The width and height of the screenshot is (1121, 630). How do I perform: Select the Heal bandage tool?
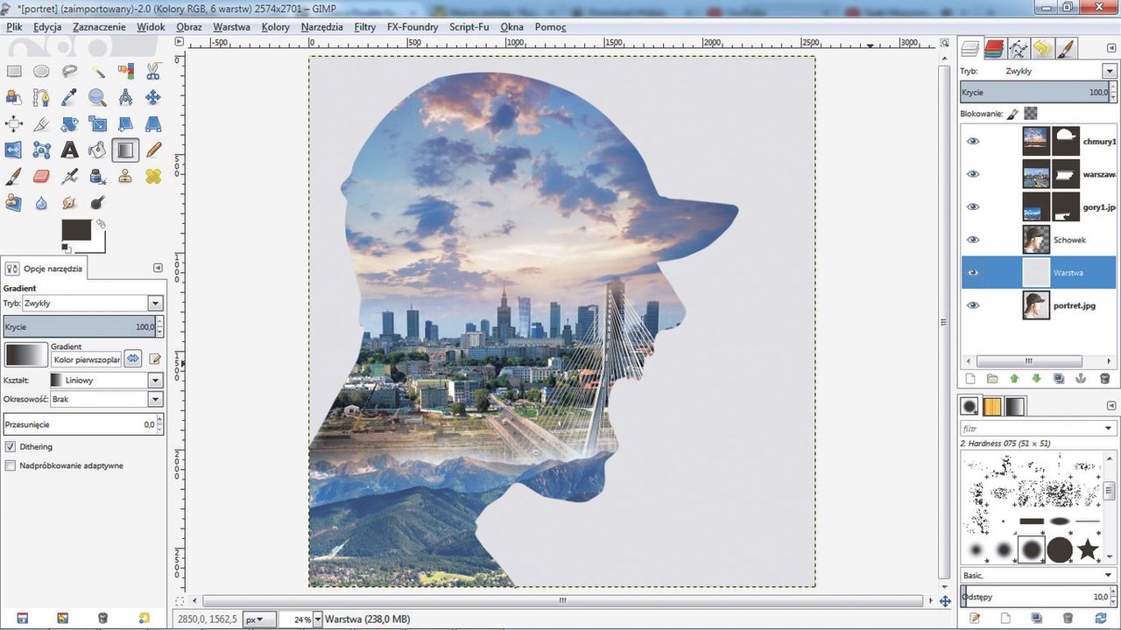[x=153, y=177]
